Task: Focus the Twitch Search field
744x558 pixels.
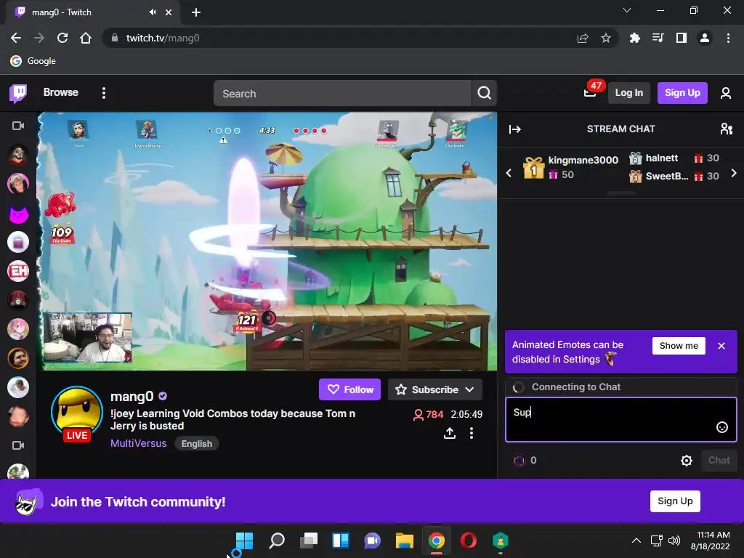Action: (x=342, y=94)
